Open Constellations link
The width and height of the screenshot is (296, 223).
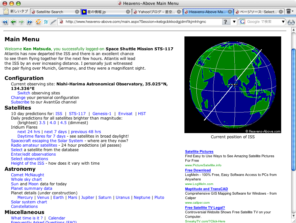pos(25,206)
